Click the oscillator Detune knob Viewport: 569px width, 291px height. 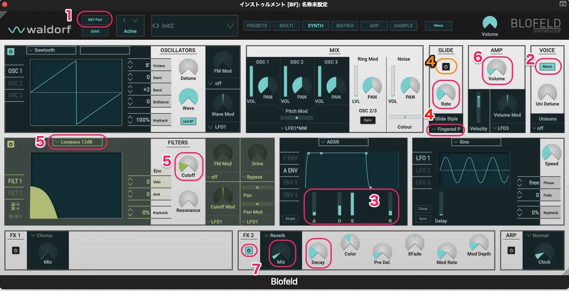point(188,67)
